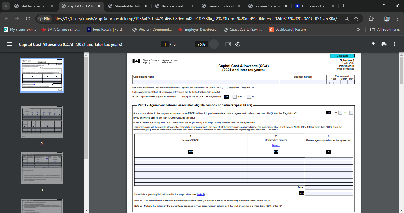Click the Total percentage field
This screenshot has height=213, width=404.
coord(329,188)
